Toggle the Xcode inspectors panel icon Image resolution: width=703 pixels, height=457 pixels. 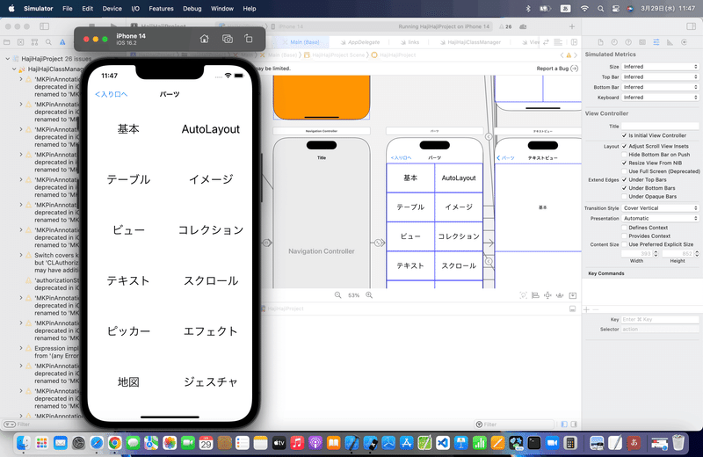point(691,26)
